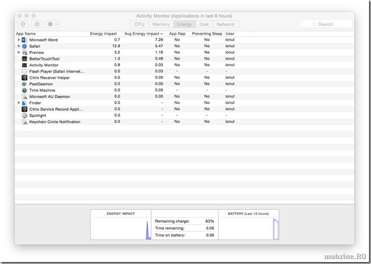Click the Microsoft Word app icon

(x=25, y=40)
